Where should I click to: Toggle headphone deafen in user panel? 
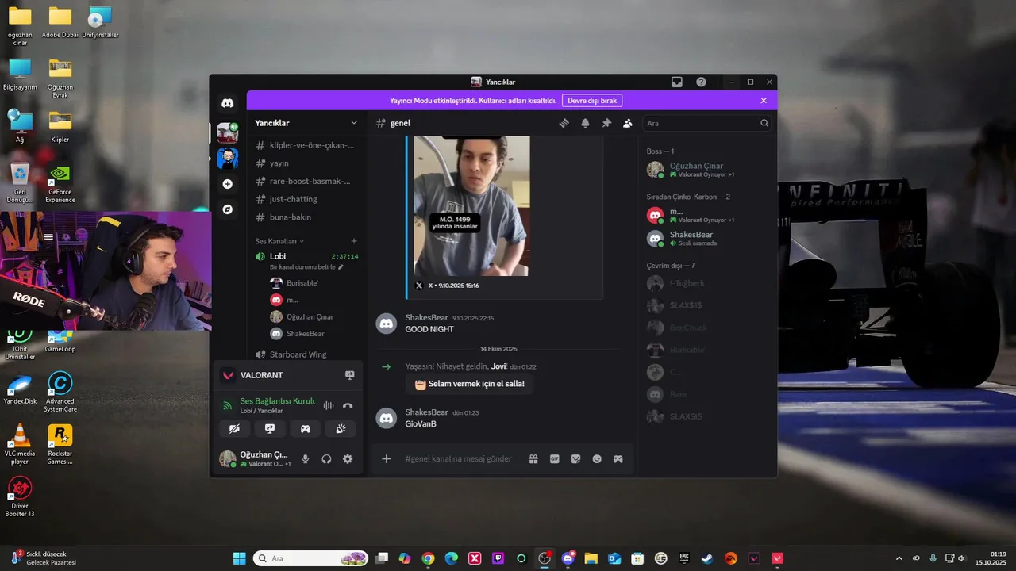pos(326,458)
